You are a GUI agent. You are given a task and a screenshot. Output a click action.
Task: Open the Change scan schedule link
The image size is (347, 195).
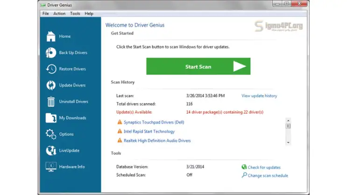(268, 175)
